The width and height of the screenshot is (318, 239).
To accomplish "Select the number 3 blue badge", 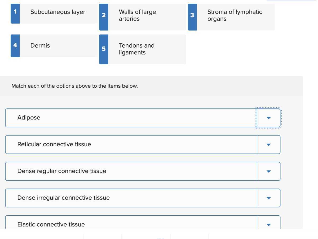I will click(192, 17).
